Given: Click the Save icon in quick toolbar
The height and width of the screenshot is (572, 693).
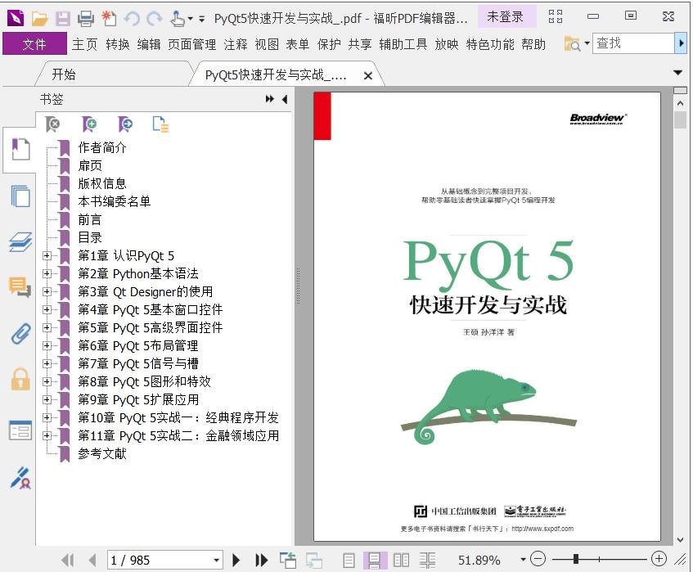Looking at the screenshot, I should click(62, 18).
